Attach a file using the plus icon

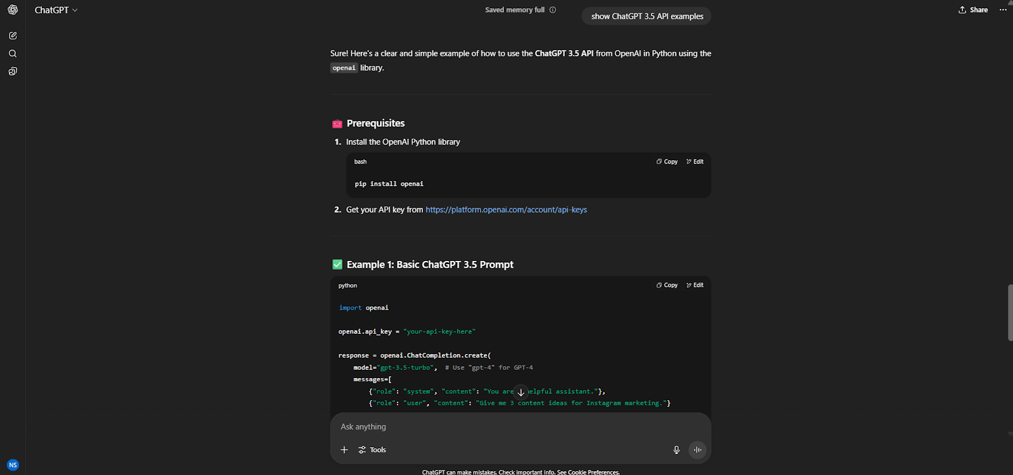click(x=344, y=450)
